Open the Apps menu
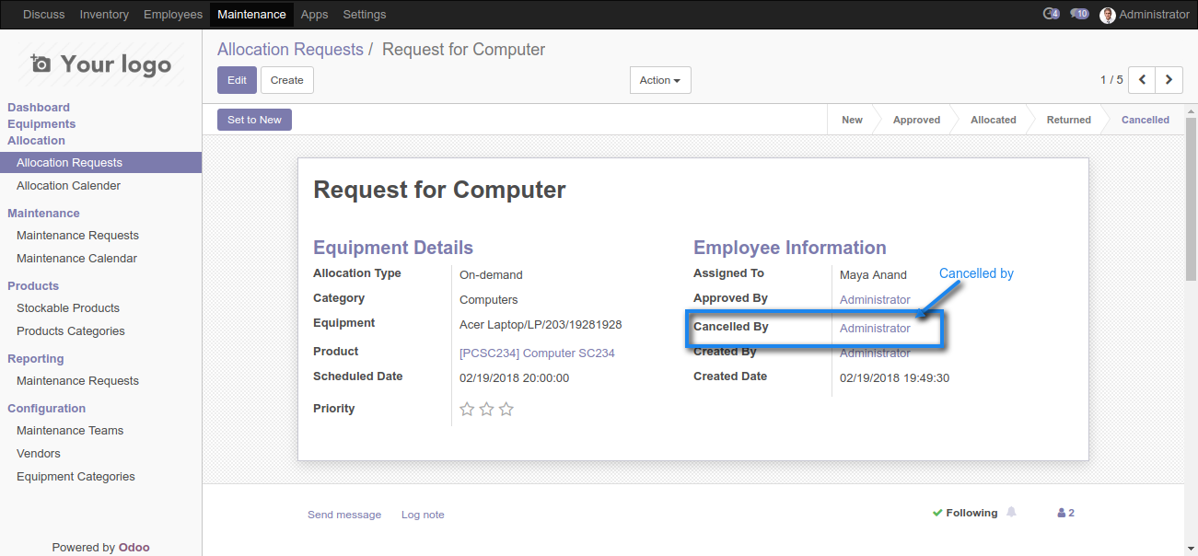 [x=314, y=15]
